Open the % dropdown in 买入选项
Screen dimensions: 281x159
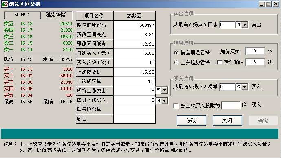pyautogui.click(x=245, y=87)
